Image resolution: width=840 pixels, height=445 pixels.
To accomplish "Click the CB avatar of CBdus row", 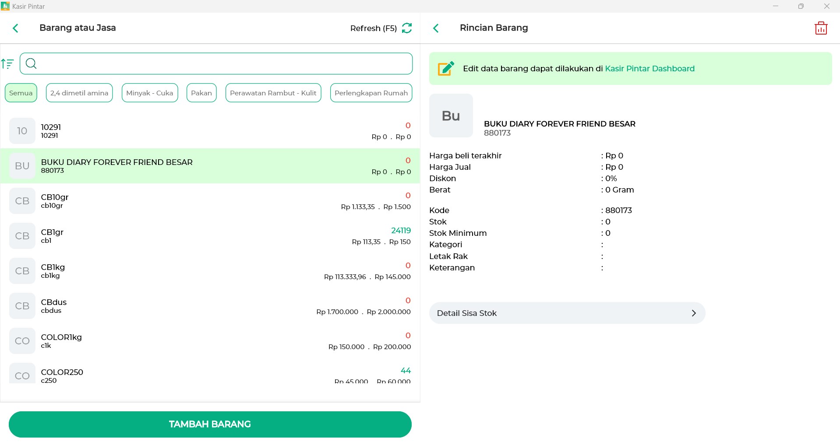I will 22,306.
